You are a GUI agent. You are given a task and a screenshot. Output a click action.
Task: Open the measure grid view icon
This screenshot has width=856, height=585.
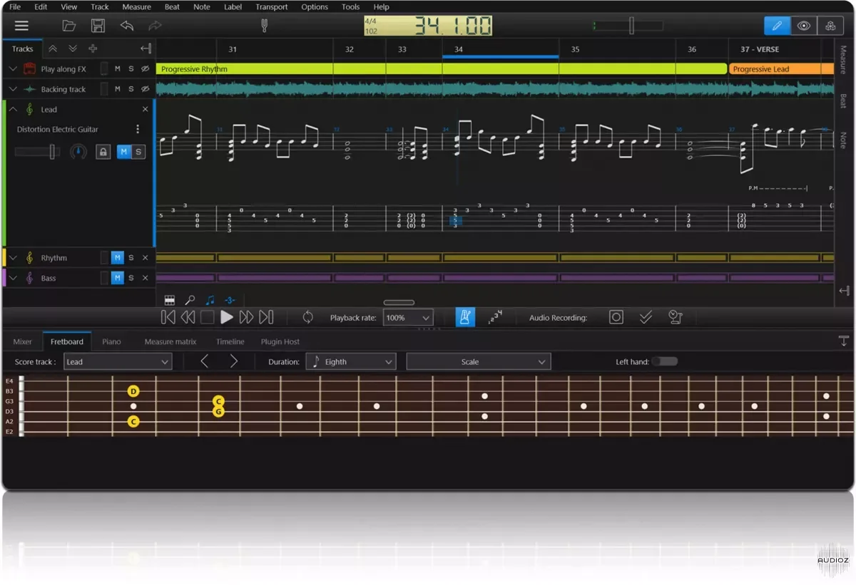pos(170,300)
